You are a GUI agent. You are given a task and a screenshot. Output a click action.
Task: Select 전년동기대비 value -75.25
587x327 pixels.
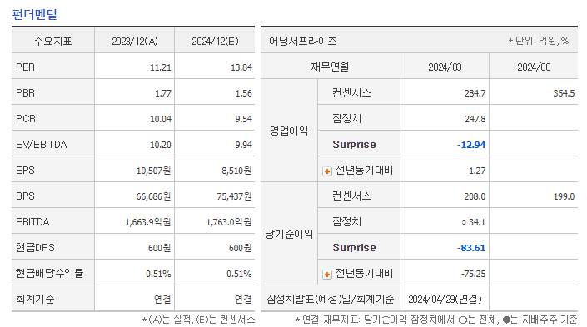click(x=473, y=274)
